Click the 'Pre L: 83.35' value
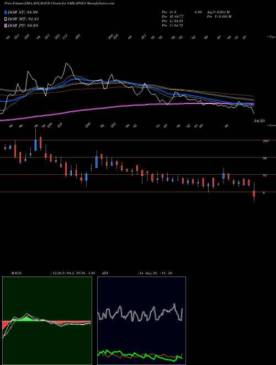Screen dimensions: 276x365 (x=173, y=21)
